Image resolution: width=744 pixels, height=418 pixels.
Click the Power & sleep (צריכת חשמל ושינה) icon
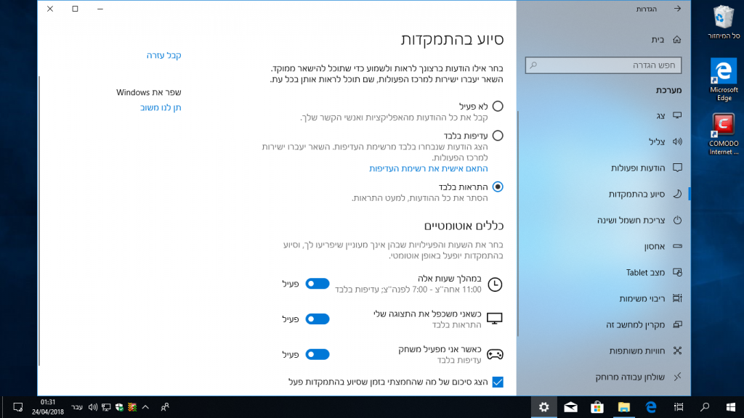pos(677,221)
